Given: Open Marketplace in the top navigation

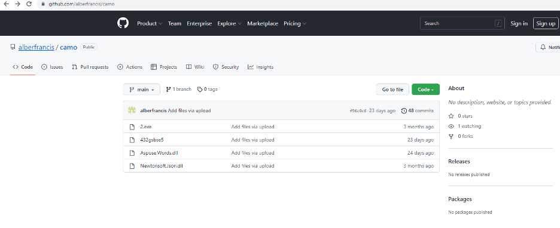Looking at the screenshot, I should tap(263, 23).
